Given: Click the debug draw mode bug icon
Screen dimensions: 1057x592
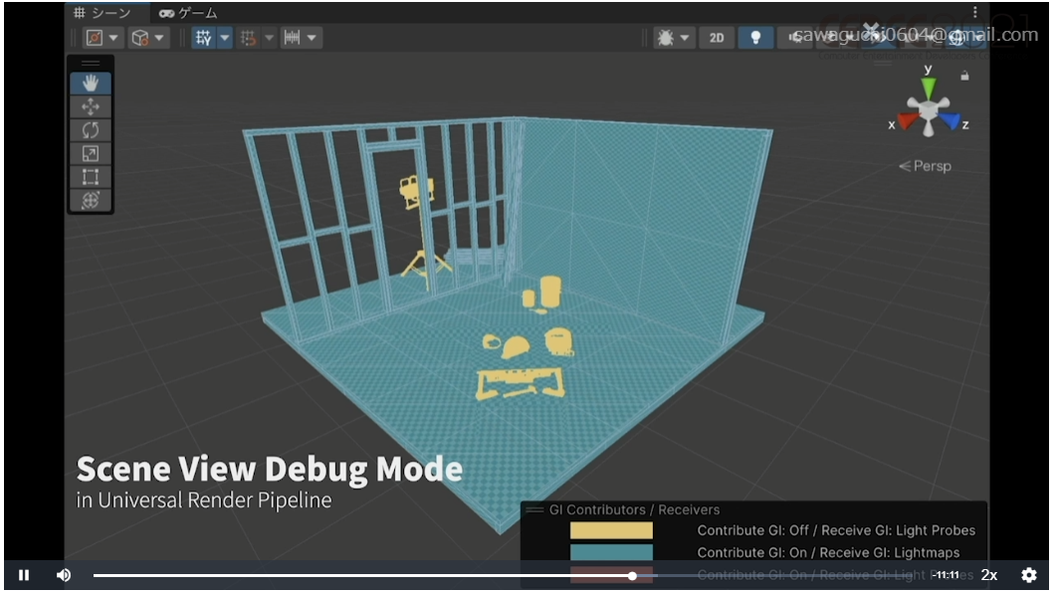Looking at the screenshot, I should tap(665, 38).
